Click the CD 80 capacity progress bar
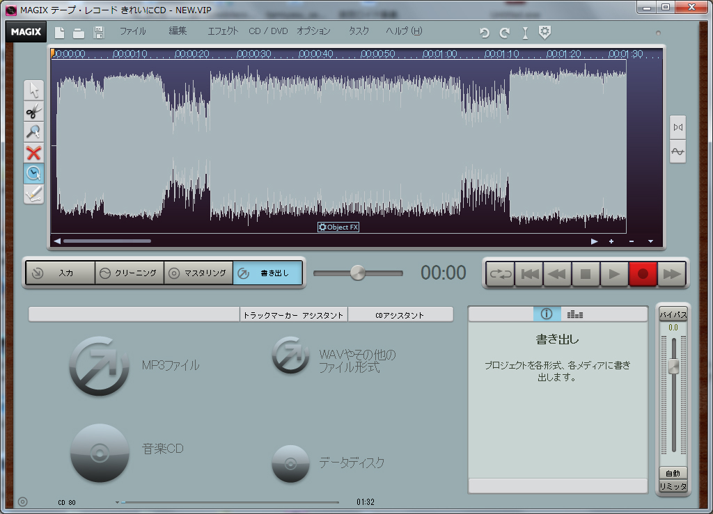Image resolution: width=713 pixels, height=514 pixels. point(230,502)
